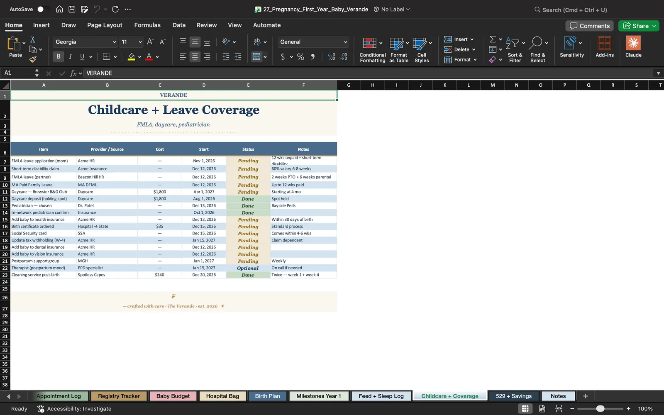The width and height of the screenshot is (664, 415).
Task: Click the Merge cells icon
Action: click(x=257, y=56)
